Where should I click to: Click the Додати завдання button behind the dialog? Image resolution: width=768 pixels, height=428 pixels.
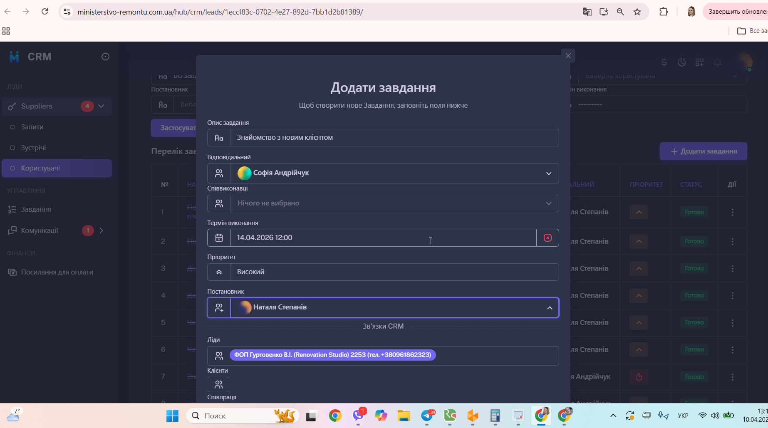click(x=703, y=151)
